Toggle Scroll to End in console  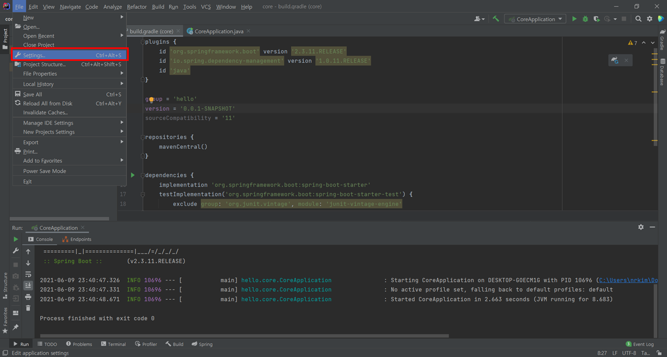pyautogui.click(x=28, y=285)
